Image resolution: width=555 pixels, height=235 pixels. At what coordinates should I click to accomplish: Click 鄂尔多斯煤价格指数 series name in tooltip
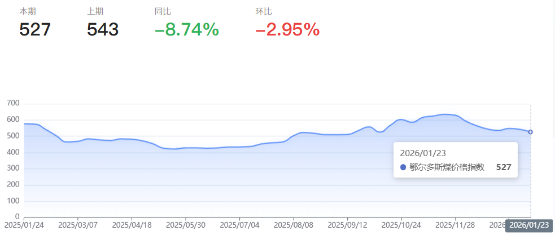click(447, 167)
